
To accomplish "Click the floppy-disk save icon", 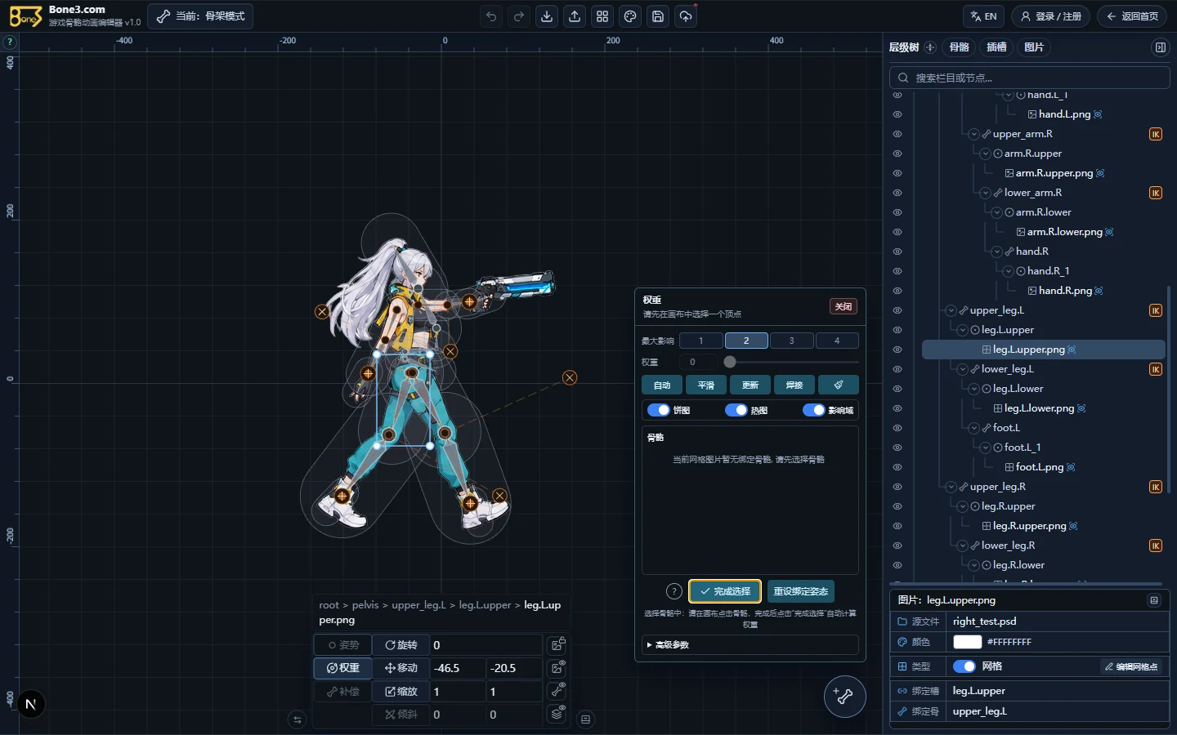I will click(x=658, y=16).
